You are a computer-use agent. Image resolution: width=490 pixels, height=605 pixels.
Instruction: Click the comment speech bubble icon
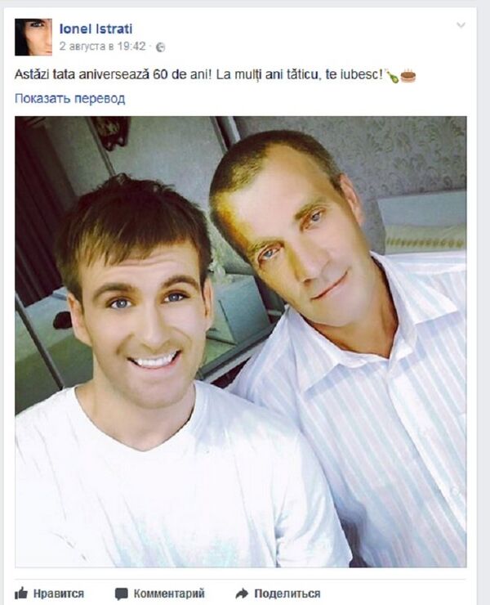122,594
